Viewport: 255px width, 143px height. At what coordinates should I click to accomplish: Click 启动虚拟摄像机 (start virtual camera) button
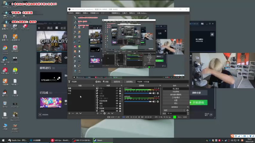[x=176, y=94]
